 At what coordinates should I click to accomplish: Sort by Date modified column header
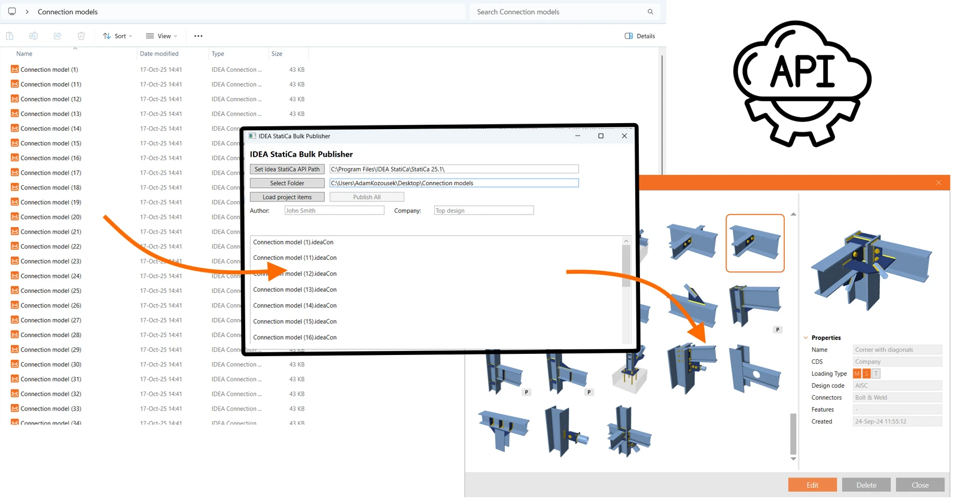point(159,54)
